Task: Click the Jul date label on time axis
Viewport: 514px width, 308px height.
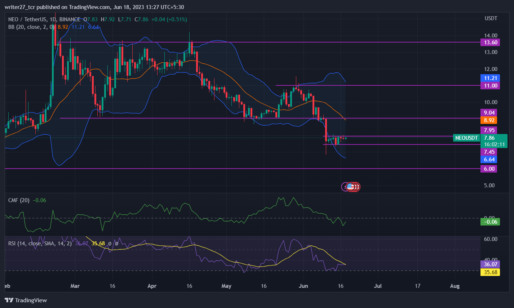Action: coord(378,286)
